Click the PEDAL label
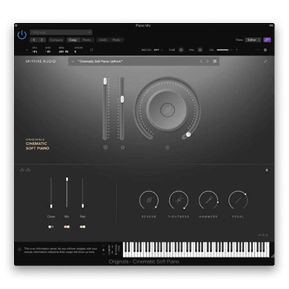 click(238, 217)
